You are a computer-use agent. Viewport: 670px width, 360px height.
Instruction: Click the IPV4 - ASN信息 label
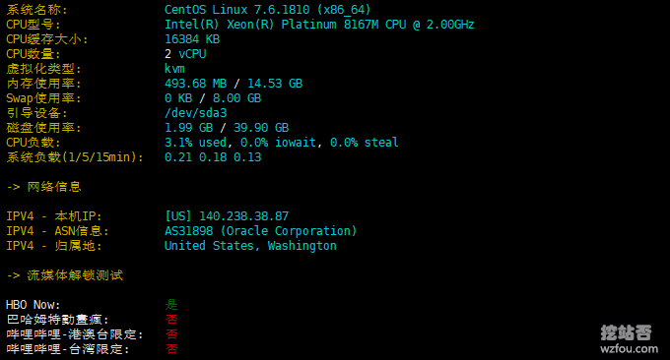point(57,231)
